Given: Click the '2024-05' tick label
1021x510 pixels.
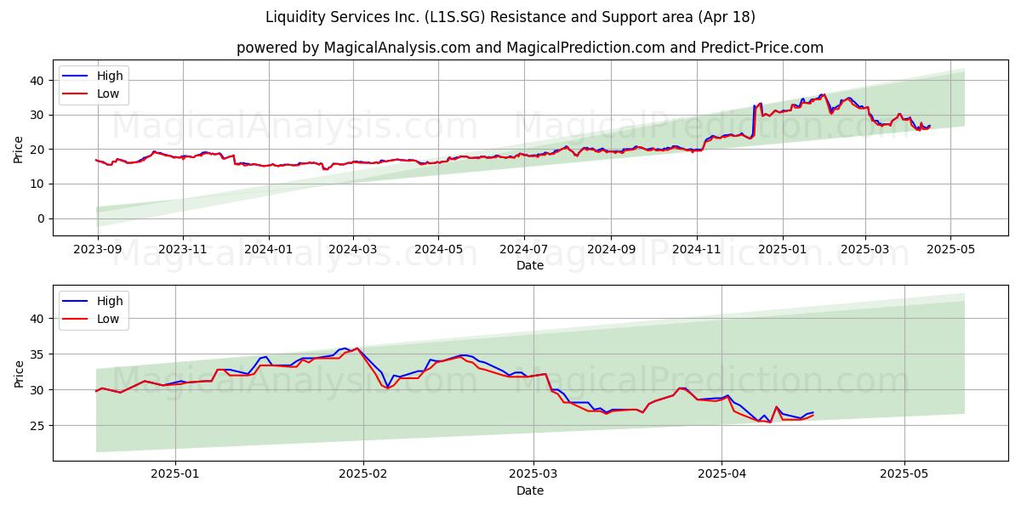Looking at the screenshot, I should pyautogui.click(x=439, y=250).
